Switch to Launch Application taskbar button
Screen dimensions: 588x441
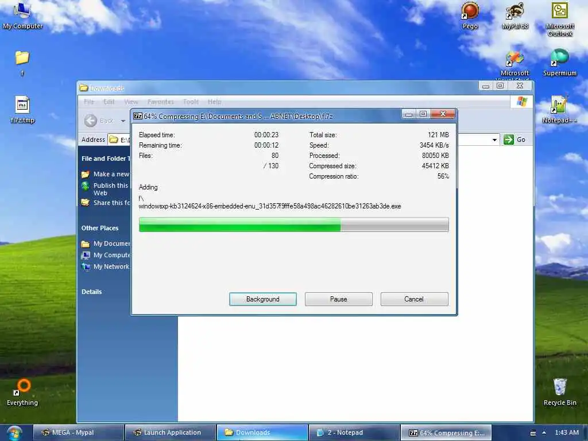pyautogui.click(x=171, y=433)
